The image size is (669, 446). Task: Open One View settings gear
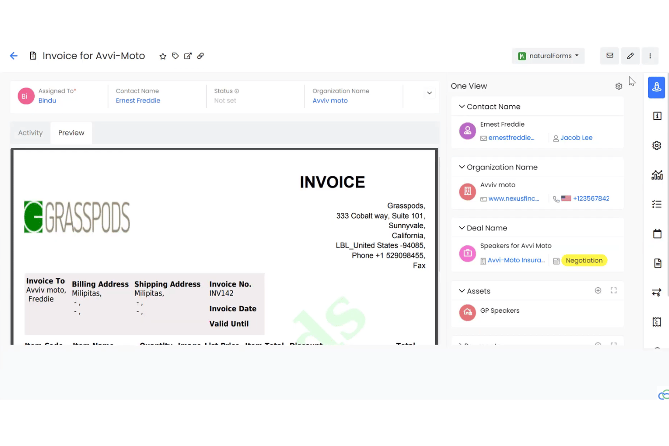coord(619,86)
